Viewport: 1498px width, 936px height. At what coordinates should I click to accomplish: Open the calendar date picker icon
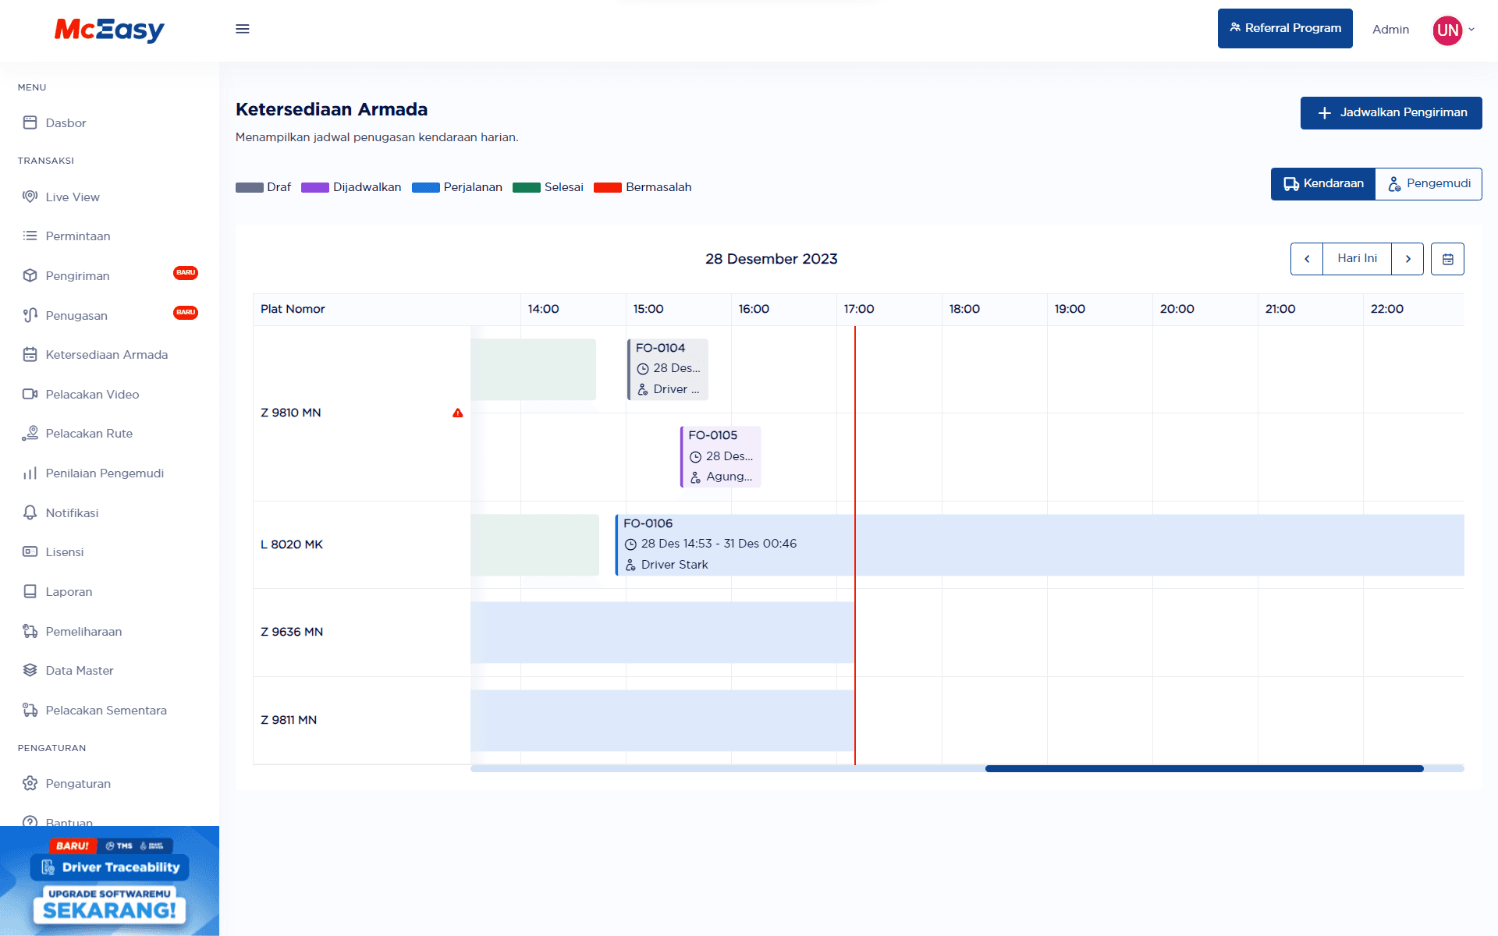(x=1447, y=258)
